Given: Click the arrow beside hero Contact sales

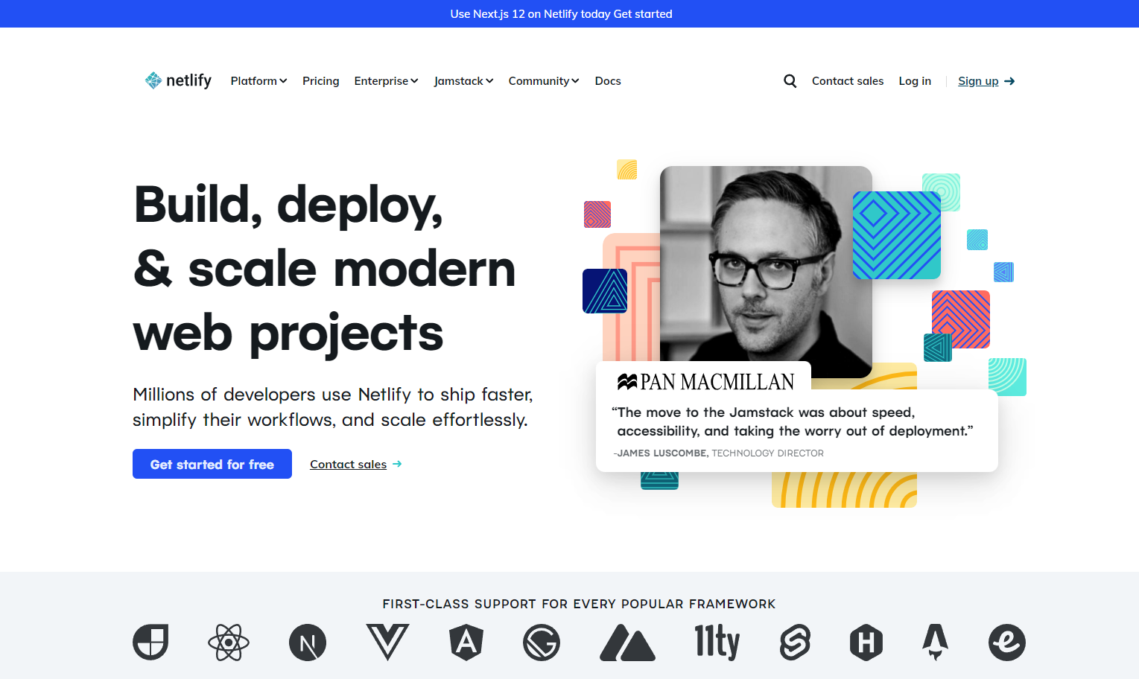Looking at the screenshot, I should [397, 464].
